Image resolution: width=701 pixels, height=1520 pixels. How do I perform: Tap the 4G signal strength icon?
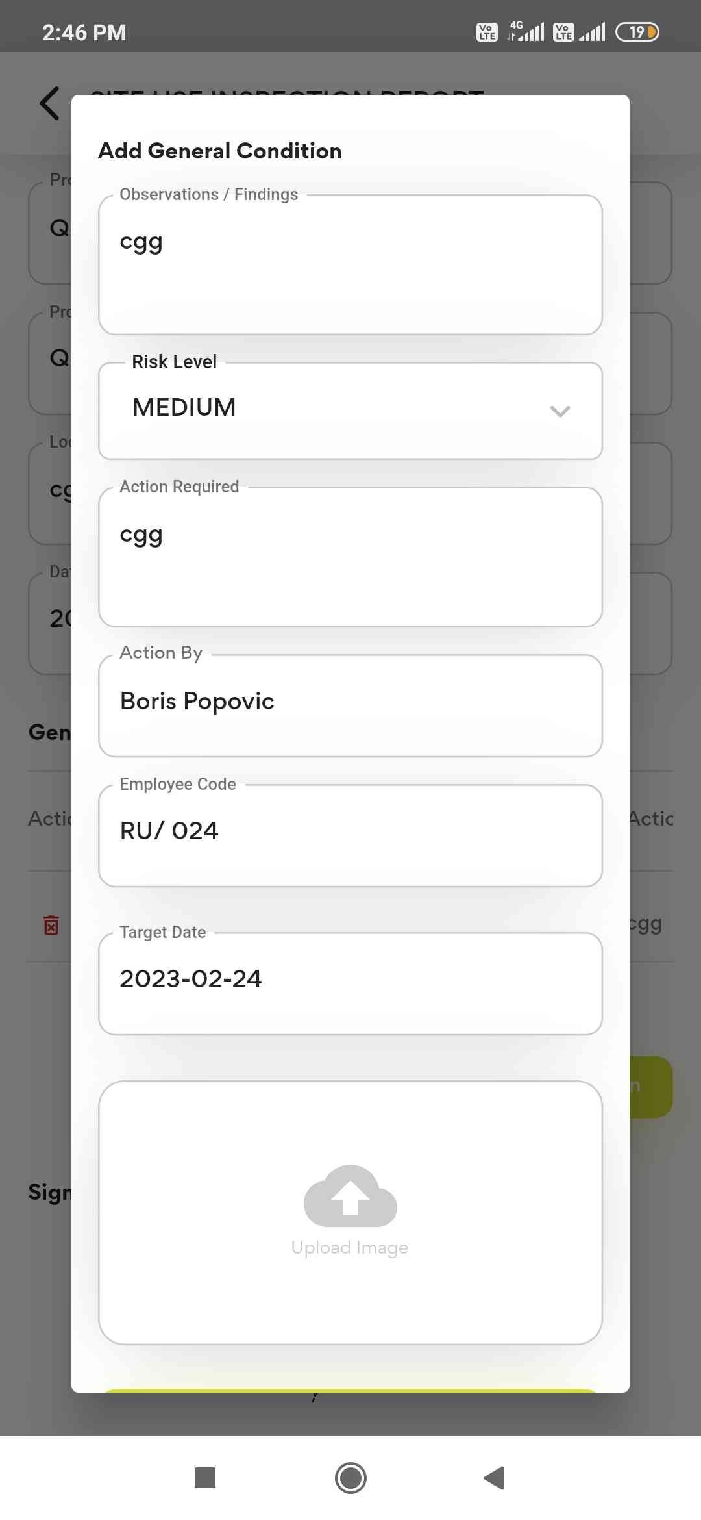(526, 31)
